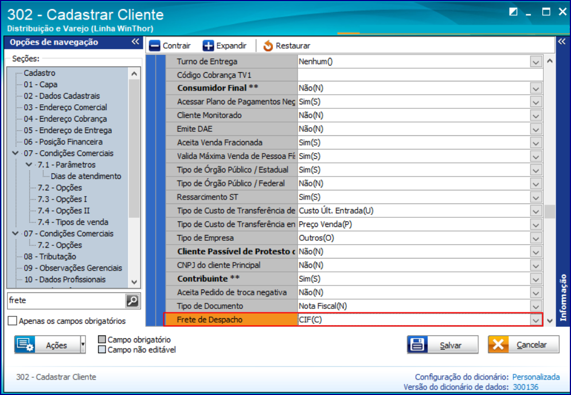
Task: Collapse the Informação side panel chevron
Action: [x=562, y=42]
